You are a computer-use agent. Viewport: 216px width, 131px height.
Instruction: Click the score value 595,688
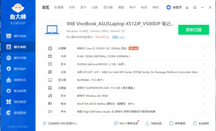(100, 37)
